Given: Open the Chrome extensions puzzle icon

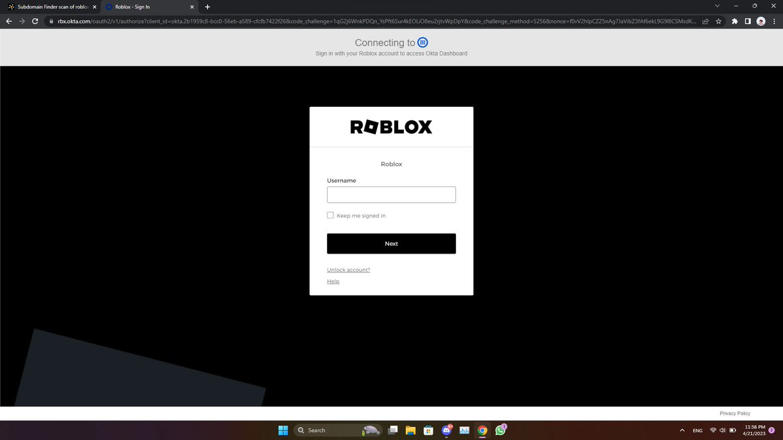Looking at the screenshot, I should (735, 21).
